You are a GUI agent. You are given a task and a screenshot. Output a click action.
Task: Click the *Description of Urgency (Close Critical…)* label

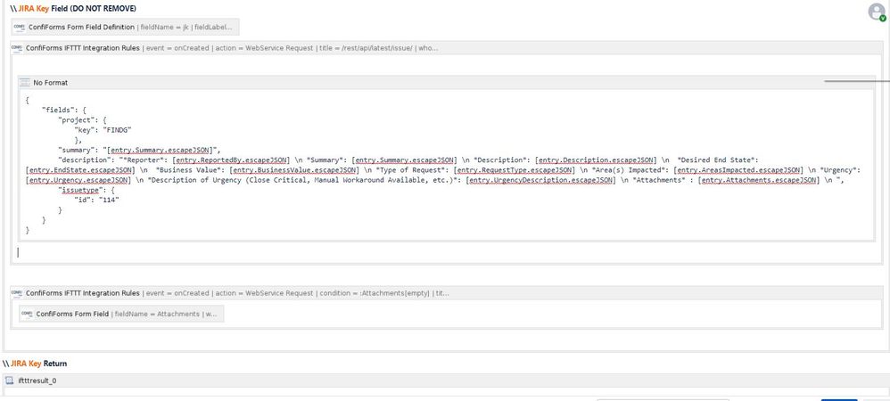304,180
